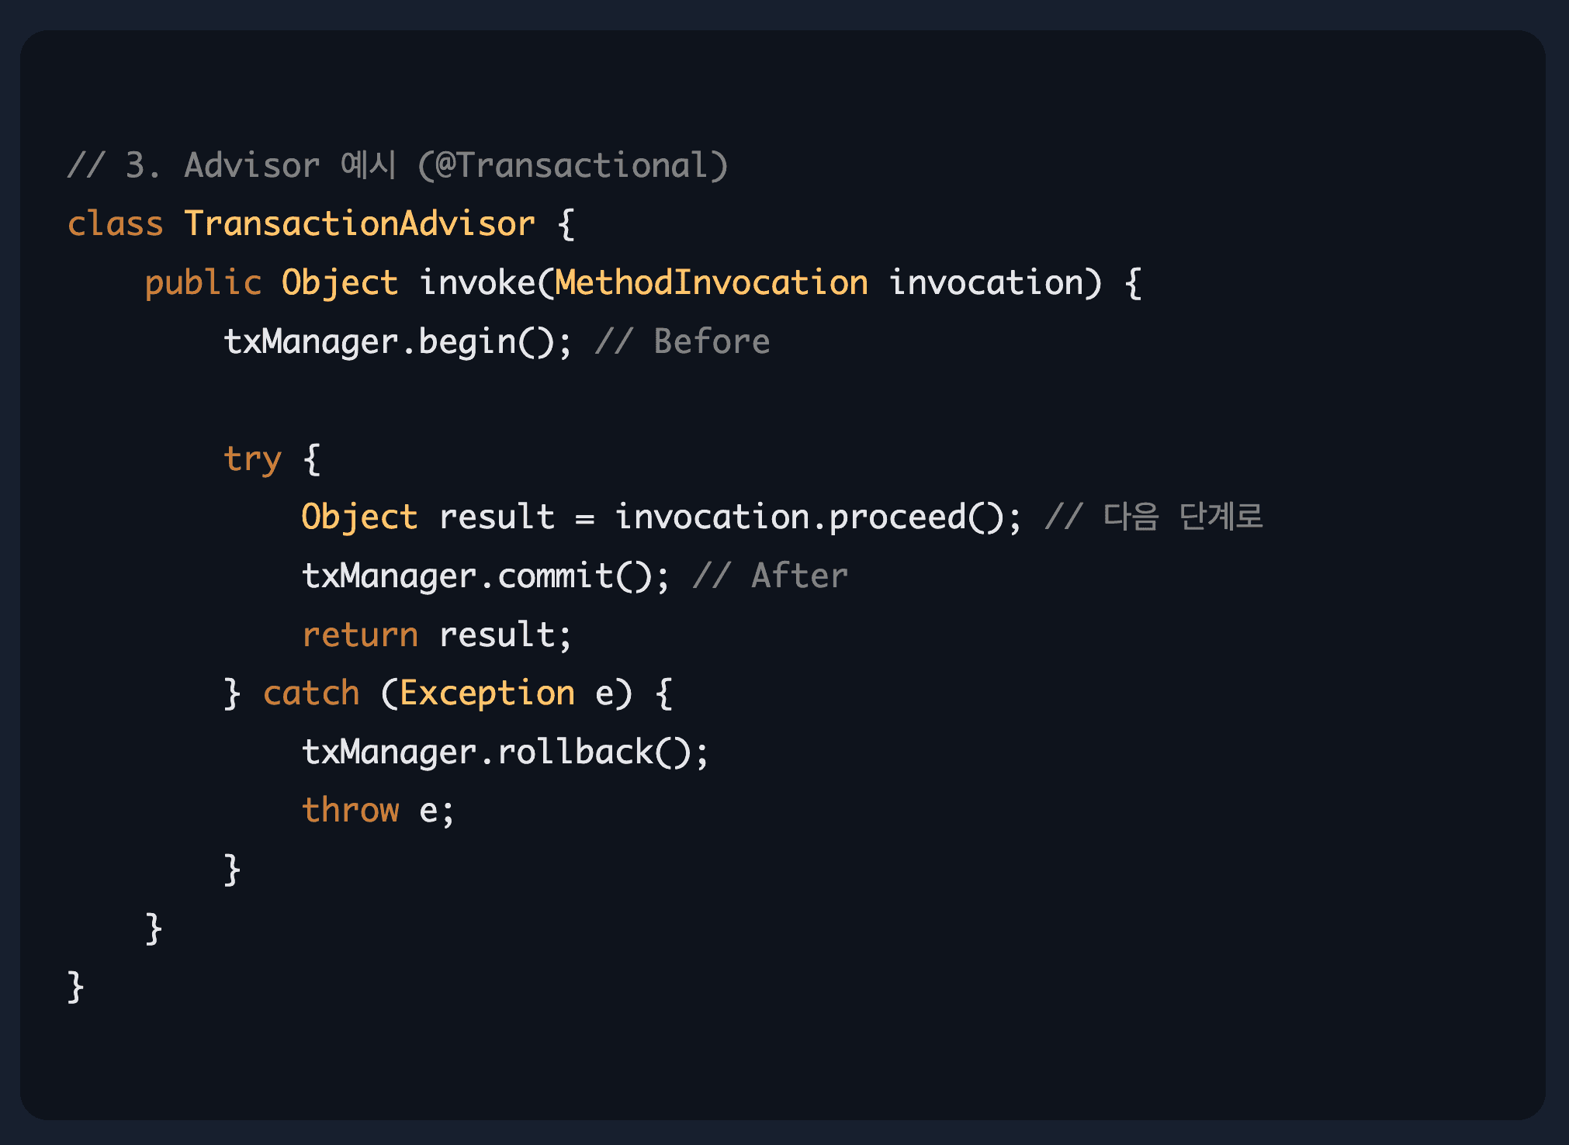Click the 'class' keyword
The height and width of the screenshot is (1145, 1569).
tap(115, 224)
